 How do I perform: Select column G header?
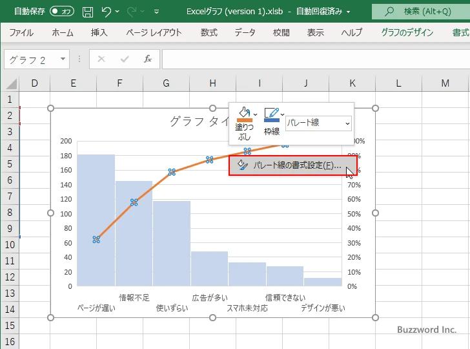tap(166, 83)
